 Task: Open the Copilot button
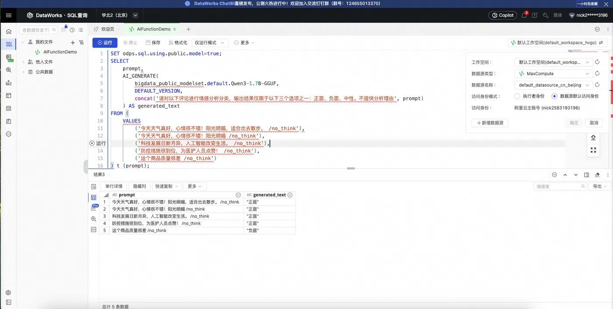coord(502,15)
